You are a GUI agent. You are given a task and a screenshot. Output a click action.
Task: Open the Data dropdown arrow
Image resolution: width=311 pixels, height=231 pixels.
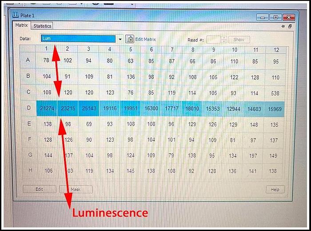pos(120,39)
